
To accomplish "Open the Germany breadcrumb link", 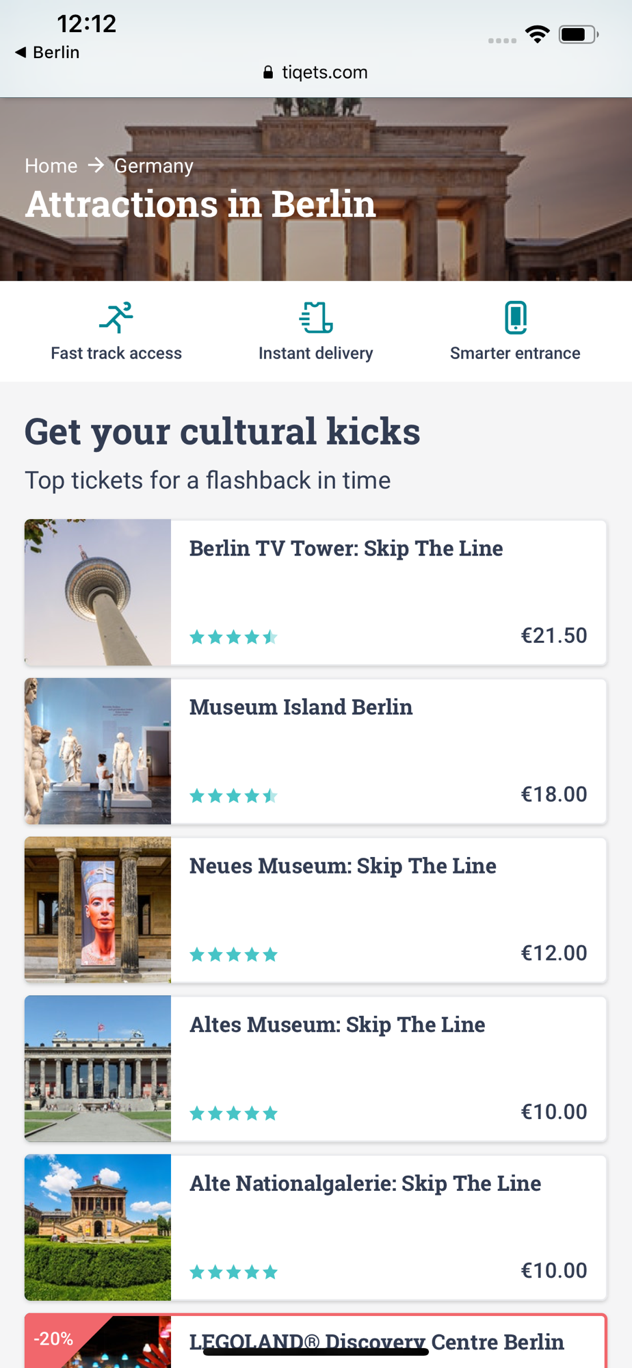I will pos(154,166).
